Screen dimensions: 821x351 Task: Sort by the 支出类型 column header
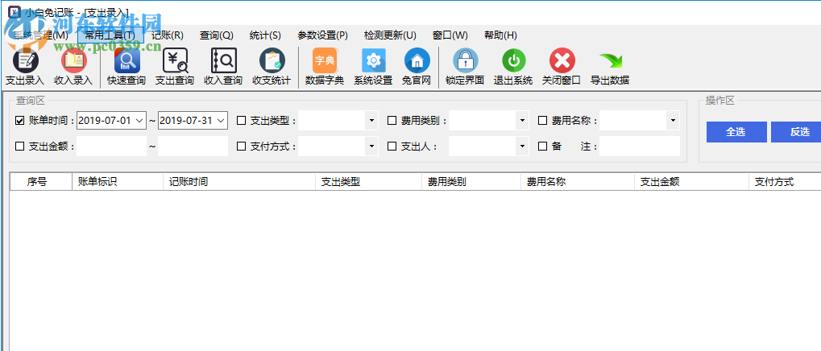(x=369, y=182)
